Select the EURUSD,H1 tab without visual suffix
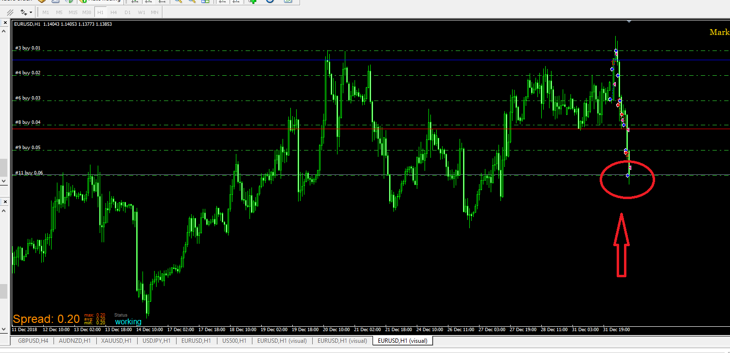This screenshot has height=353, width=730. point(196,341)
